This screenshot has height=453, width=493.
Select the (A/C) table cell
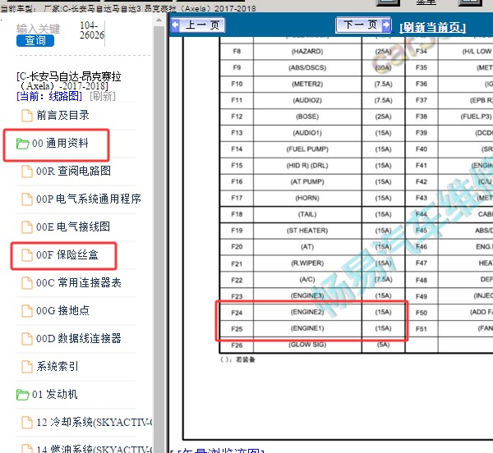click(x=307, y=279)
